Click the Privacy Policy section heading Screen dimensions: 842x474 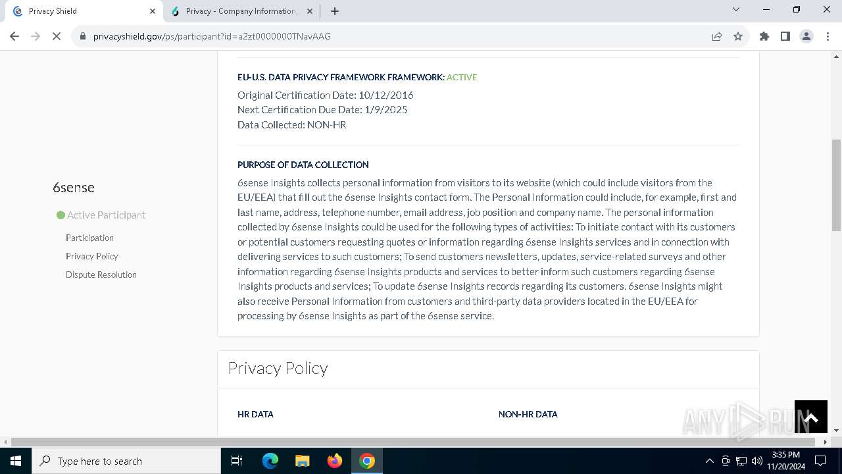(278, 368)
